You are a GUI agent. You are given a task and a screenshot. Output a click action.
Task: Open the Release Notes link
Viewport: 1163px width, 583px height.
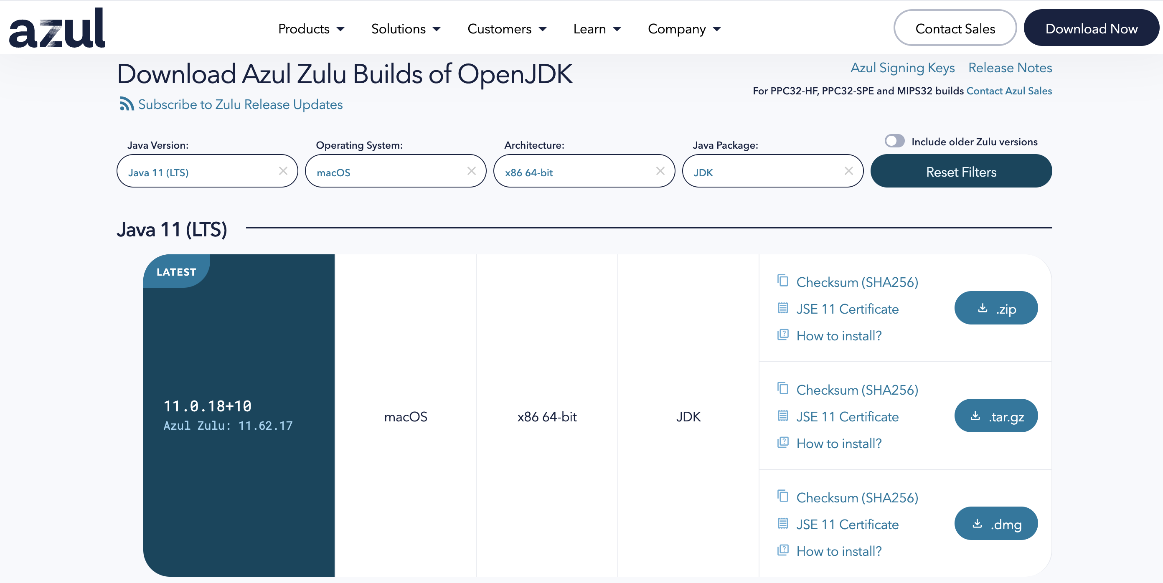pos(1010,68)
